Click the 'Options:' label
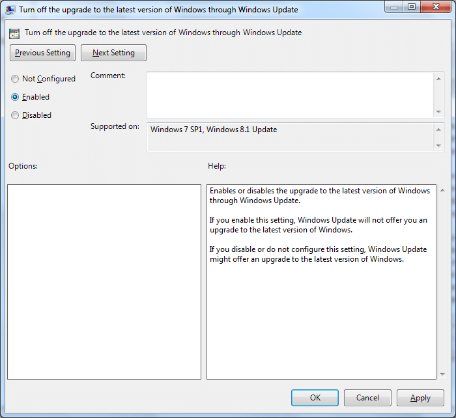The image size is (456, 418). click(x=23, y=166)
